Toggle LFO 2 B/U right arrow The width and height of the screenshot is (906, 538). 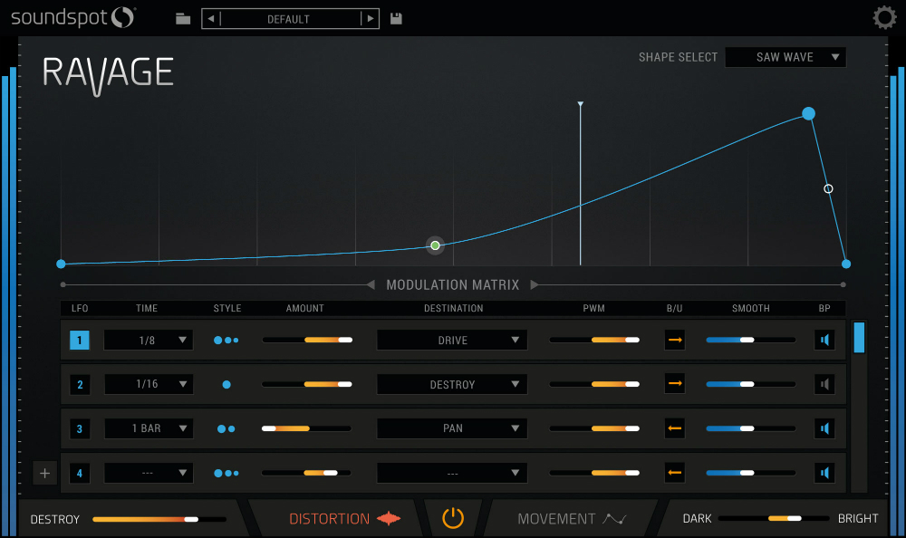(675, 384)
